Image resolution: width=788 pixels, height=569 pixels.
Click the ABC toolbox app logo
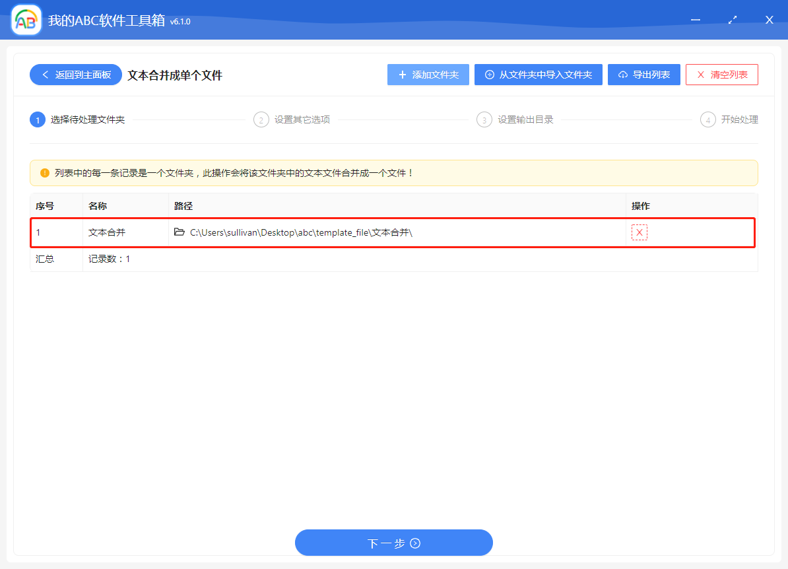click(x=26, y=20)
